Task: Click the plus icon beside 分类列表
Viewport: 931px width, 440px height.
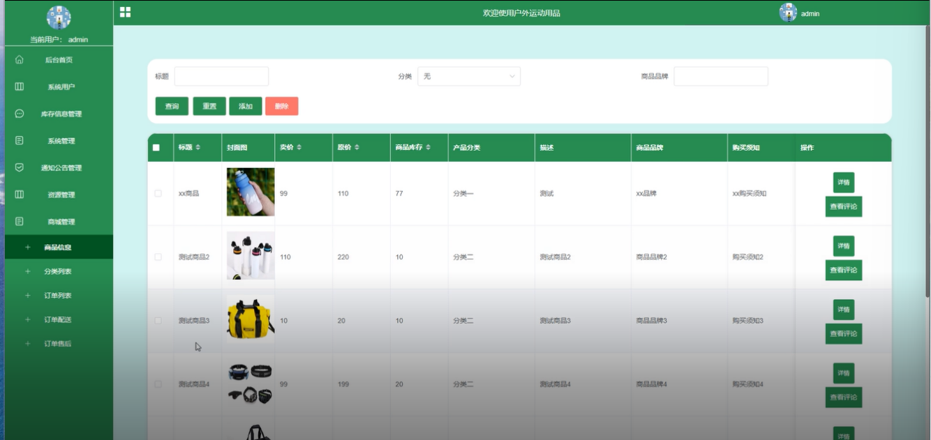Action: [28, 271]
